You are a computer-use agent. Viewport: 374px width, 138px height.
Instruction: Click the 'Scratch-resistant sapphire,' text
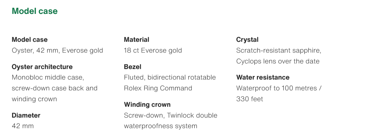[x=279, y=51]
